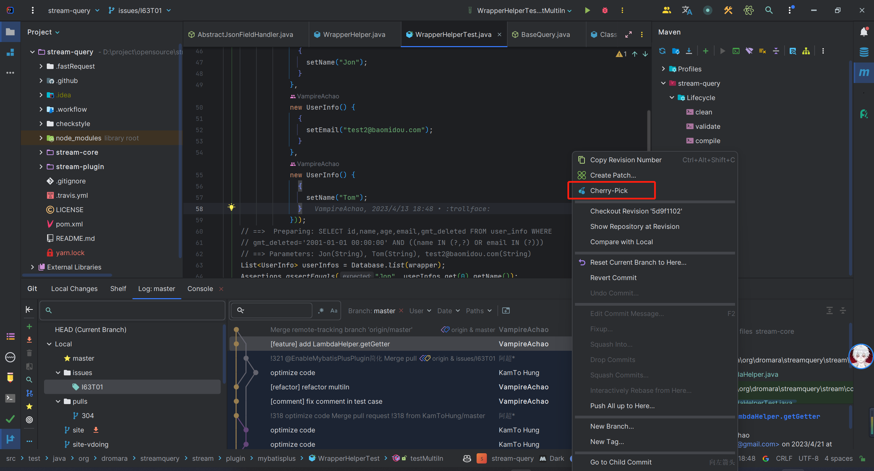Open Notifications bell in right sidebar

tap(864, 32)
